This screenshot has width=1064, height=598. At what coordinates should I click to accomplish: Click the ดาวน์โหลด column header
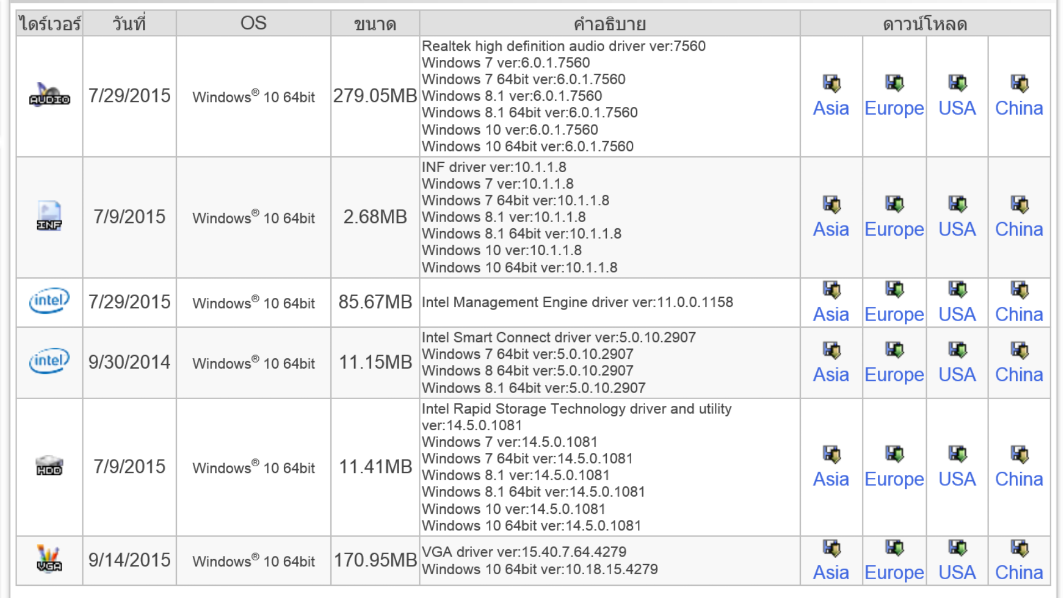925,24
